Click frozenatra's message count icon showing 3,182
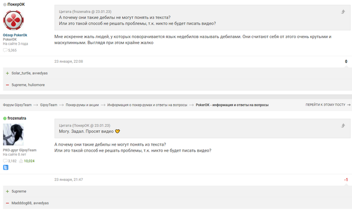 pos(6,161)
